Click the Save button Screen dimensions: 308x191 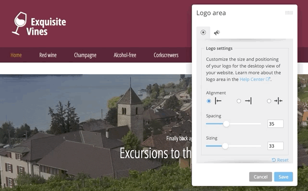[x=283, y=177]
